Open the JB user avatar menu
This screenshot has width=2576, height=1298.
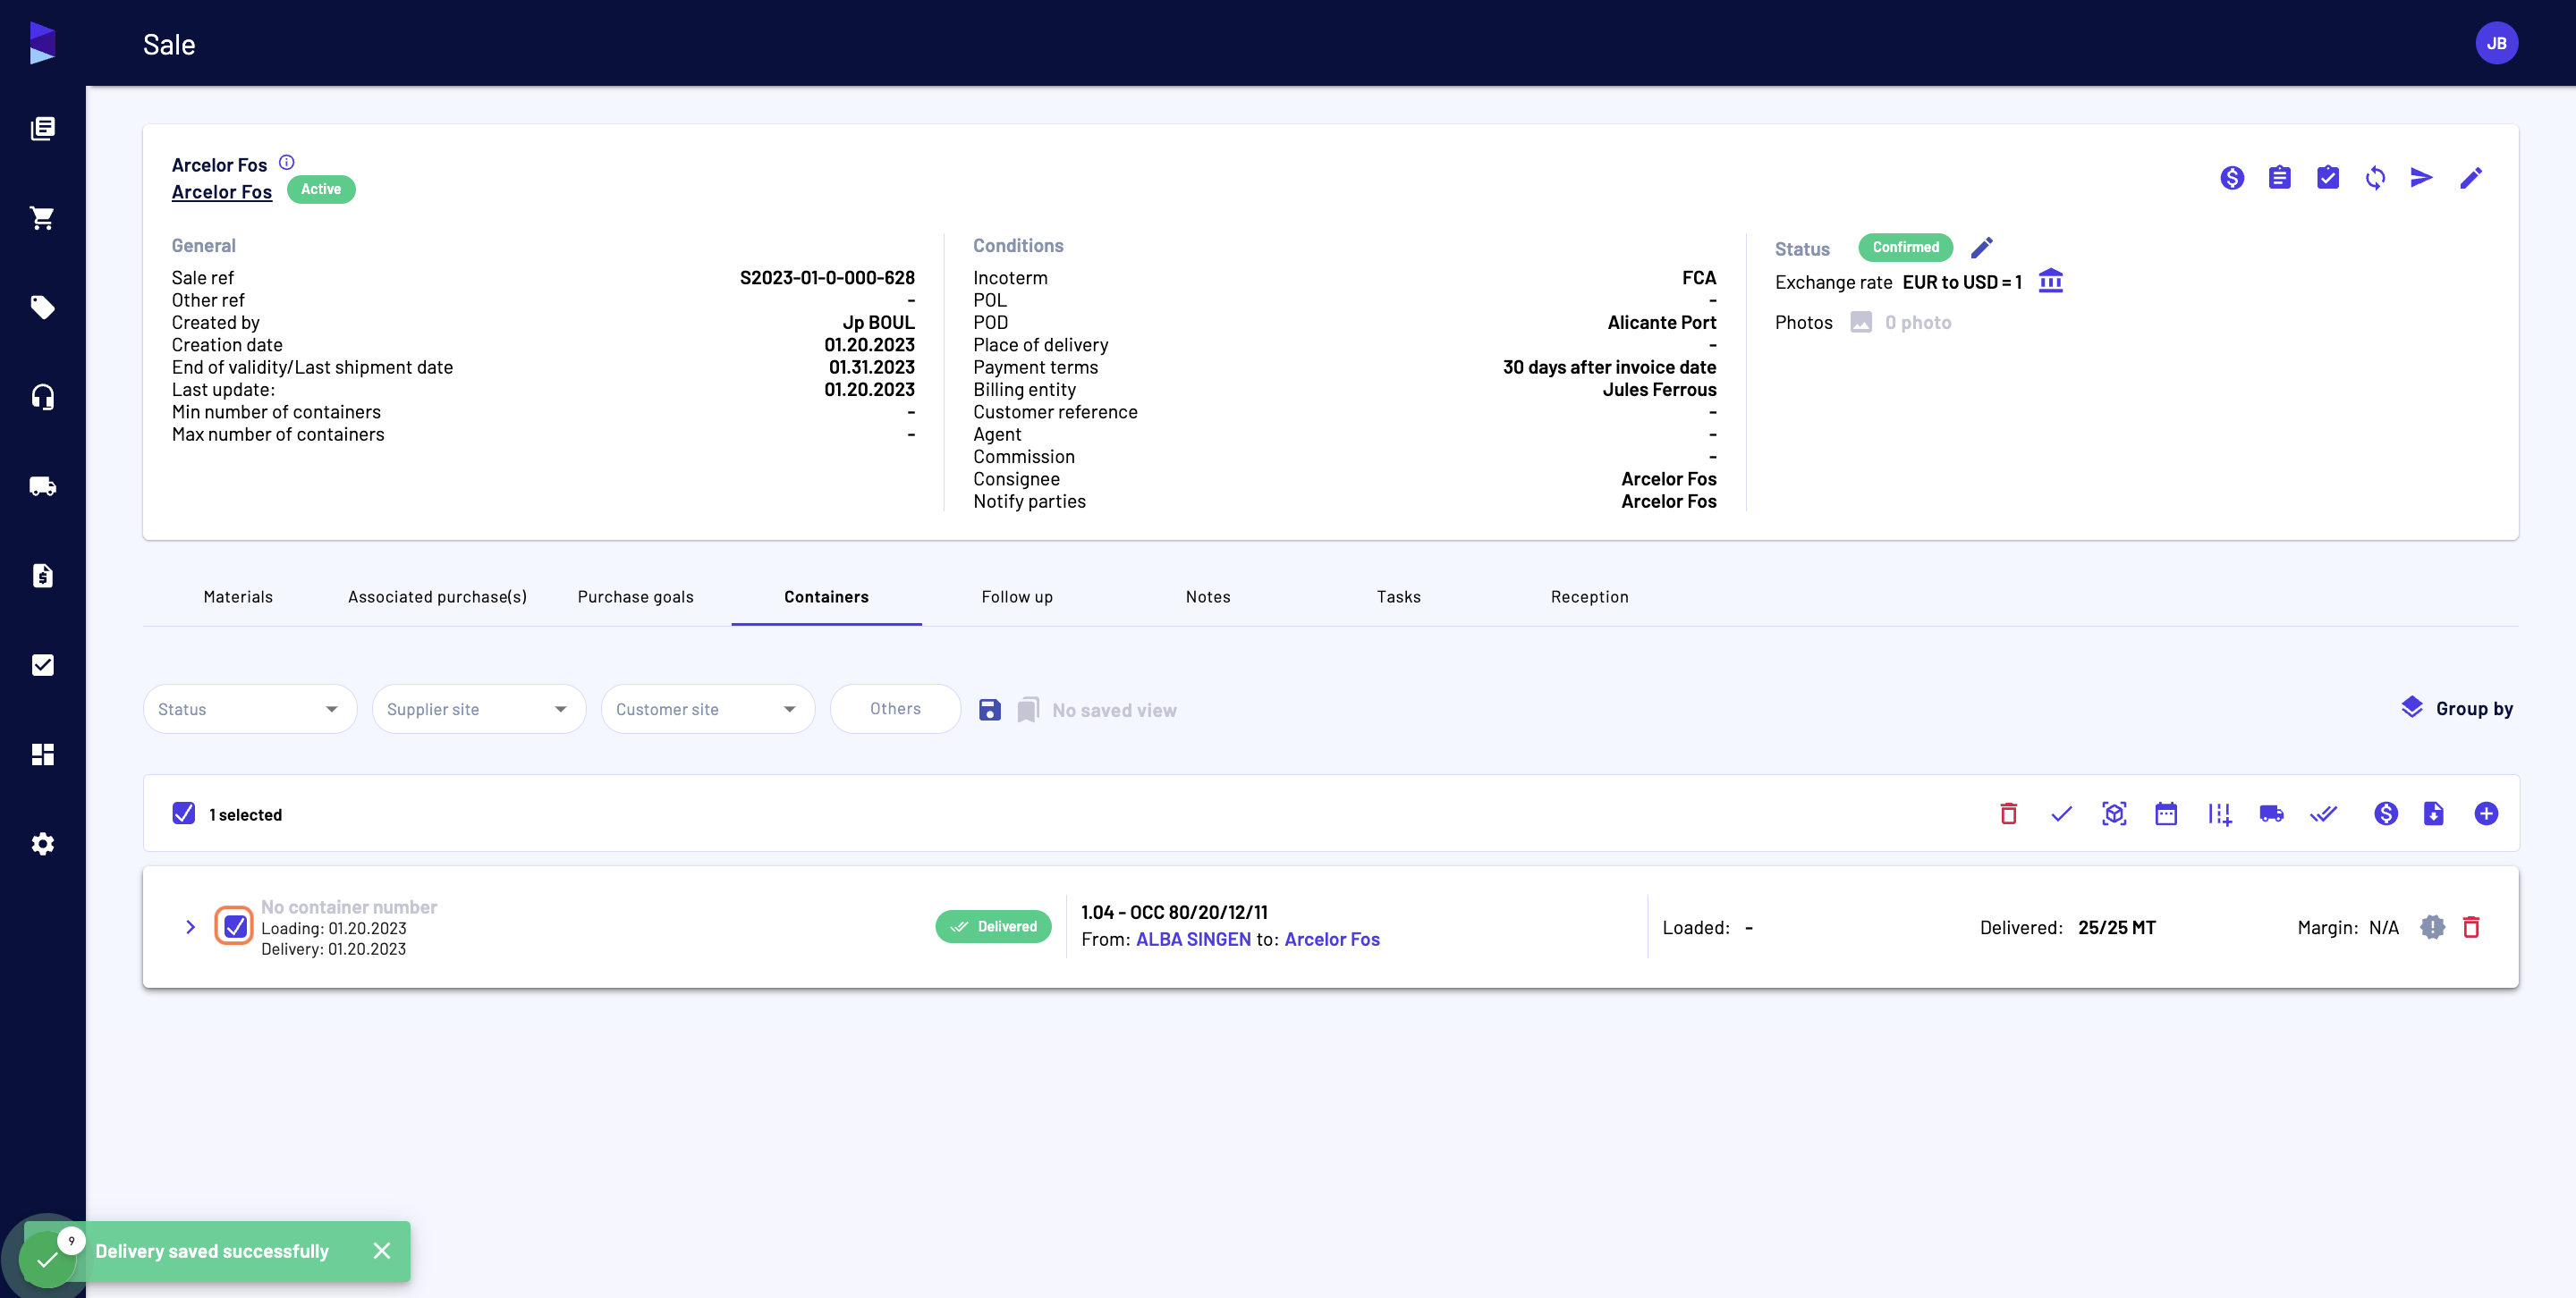[2497, 43]
